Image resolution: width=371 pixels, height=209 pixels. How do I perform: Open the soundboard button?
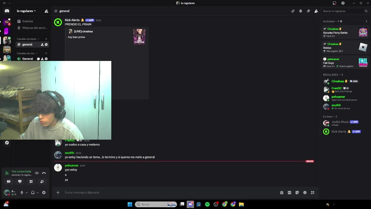42,181
